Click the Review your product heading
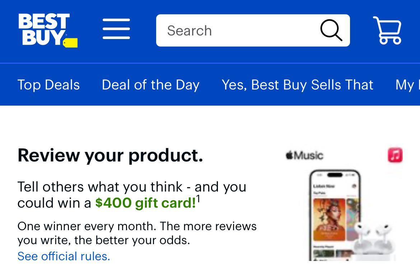 (110, 155)
